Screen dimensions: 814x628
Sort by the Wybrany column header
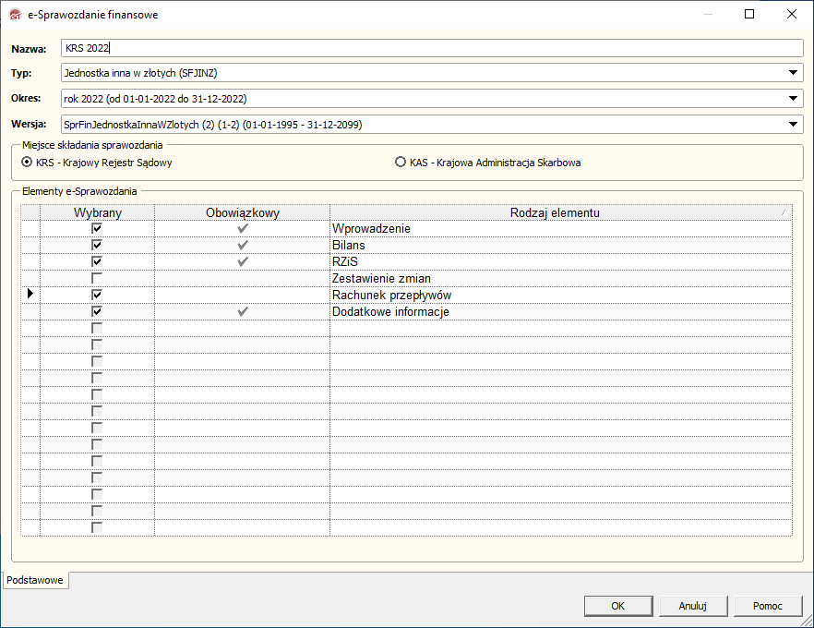click(98, 212)
